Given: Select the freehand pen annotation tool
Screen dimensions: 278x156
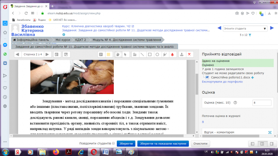Looking at the screenshot, I should pos(135,55).
